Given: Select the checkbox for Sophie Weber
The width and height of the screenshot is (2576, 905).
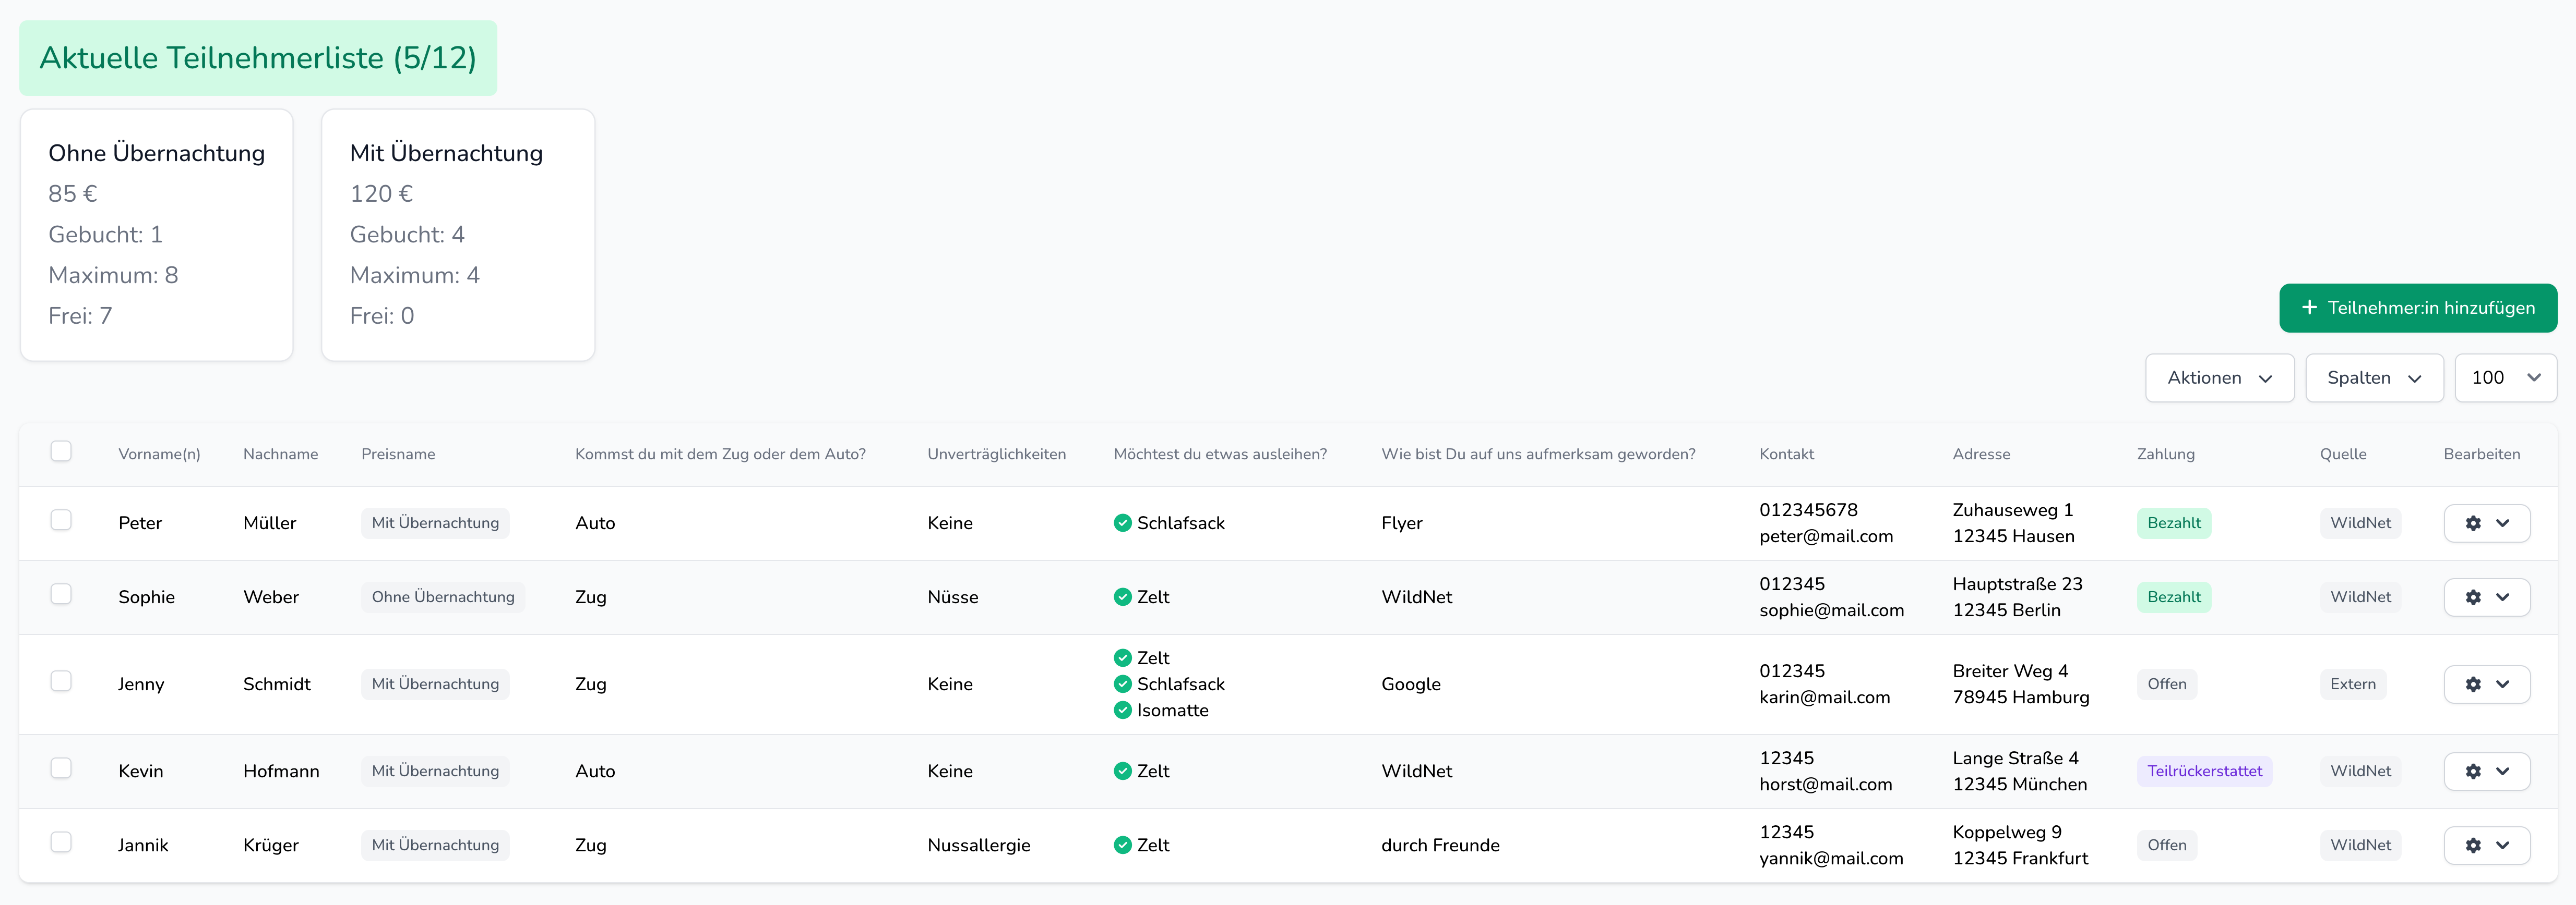Looking at the screenshot, I should 61,594.
